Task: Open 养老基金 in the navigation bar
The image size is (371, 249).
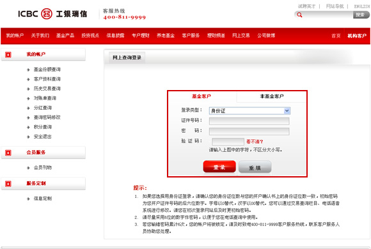Action: click(x=166, y=36)
